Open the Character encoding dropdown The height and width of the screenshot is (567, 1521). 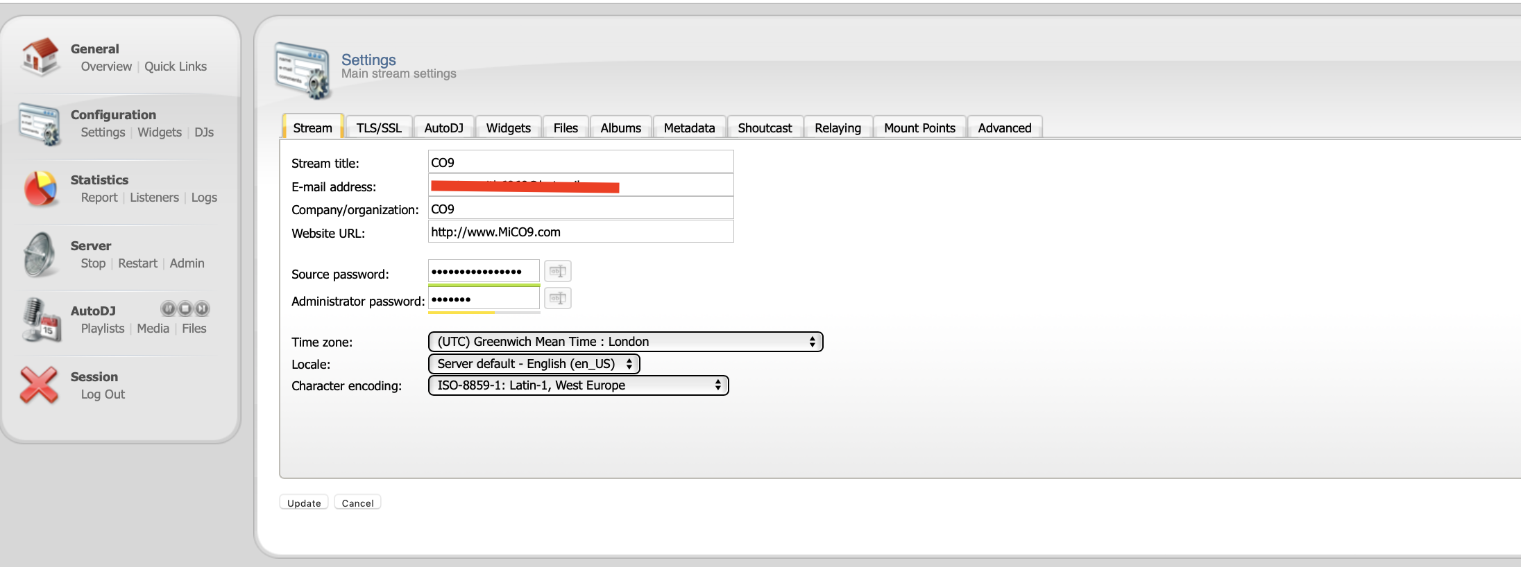click(x=578, y=385)
